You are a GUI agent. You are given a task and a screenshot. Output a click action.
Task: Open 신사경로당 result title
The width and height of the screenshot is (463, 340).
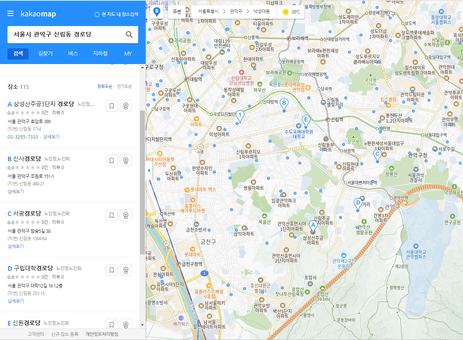[27, 159]
